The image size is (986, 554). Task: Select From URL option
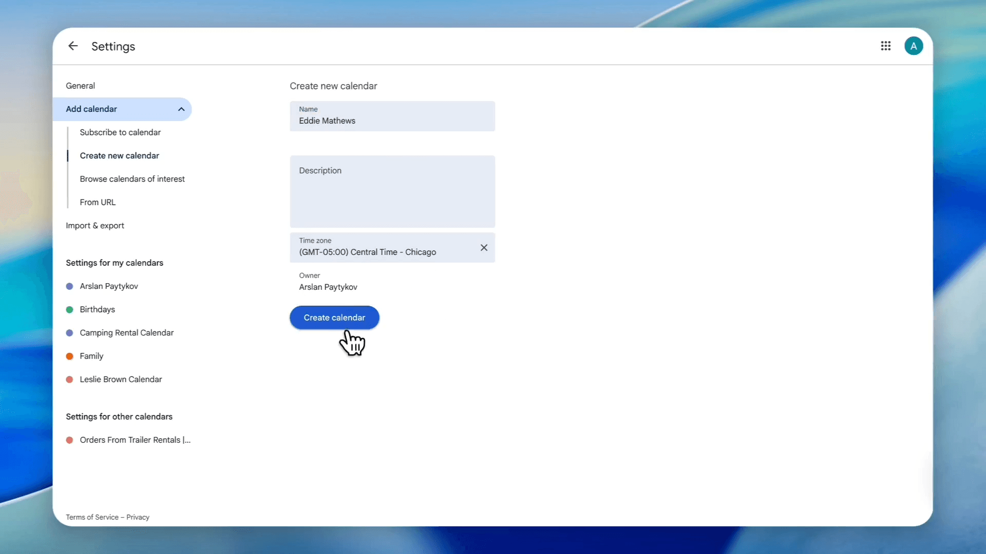pos(98,202)
